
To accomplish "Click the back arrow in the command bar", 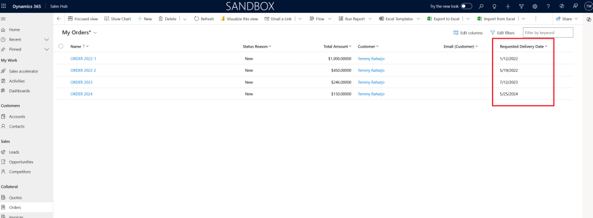I will 59,19.
